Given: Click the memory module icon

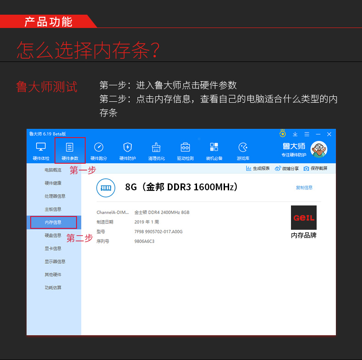Looking at the screenshot, I should [106, 188].
